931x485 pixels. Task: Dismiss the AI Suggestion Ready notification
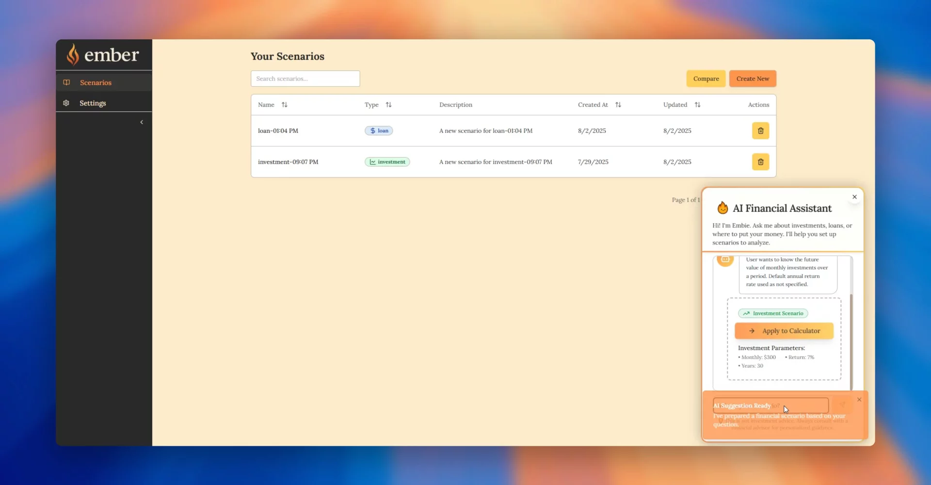tap(859, 400)
